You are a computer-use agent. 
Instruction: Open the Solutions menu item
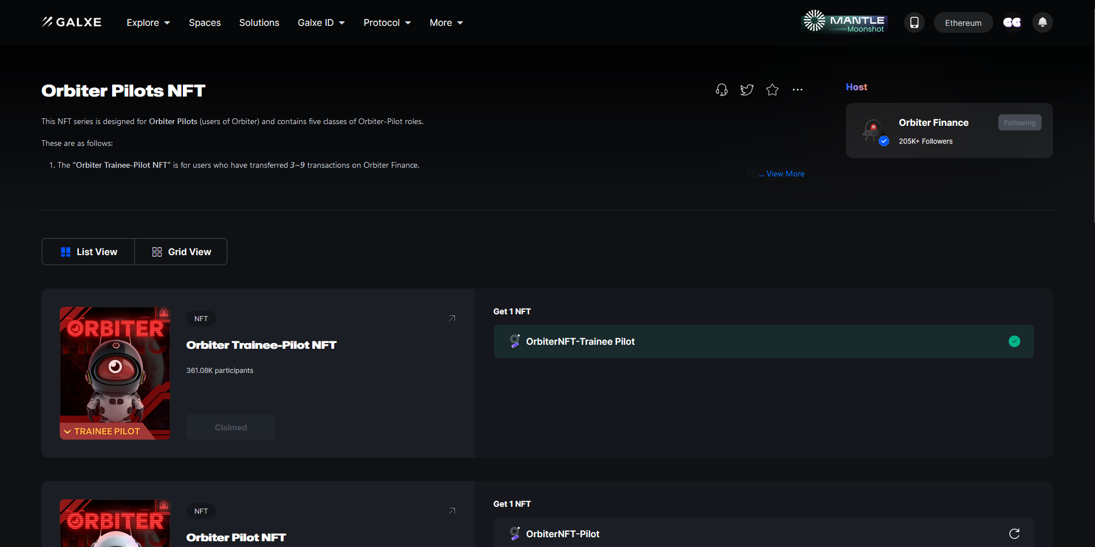(x=259, y=22)
